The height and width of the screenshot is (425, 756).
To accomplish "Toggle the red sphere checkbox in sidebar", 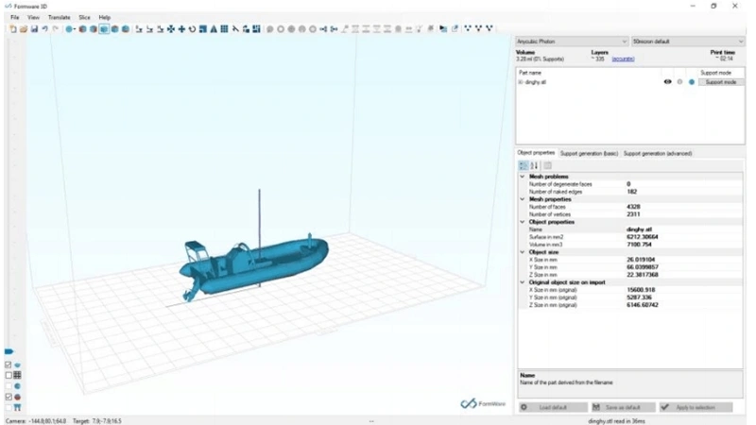I will 9,397.
